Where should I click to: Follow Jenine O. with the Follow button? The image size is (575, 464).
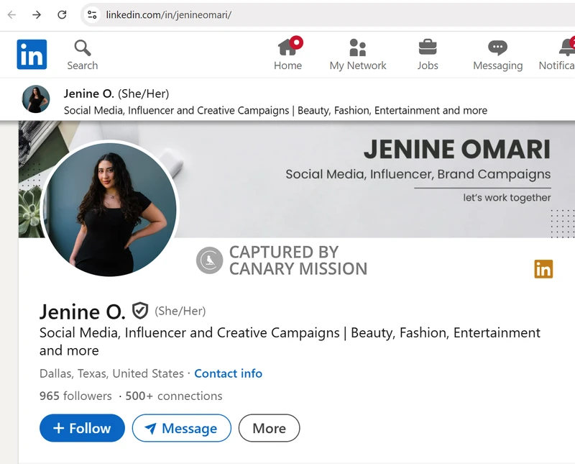82,428
